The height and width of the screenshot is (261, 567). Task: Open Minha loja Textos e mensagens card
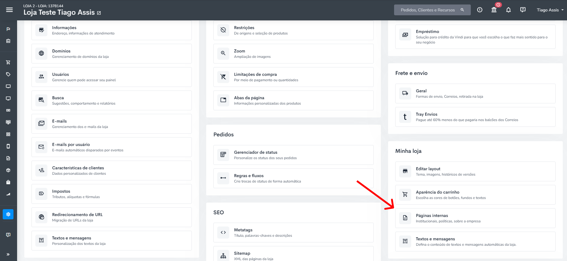tap(475, 242)
